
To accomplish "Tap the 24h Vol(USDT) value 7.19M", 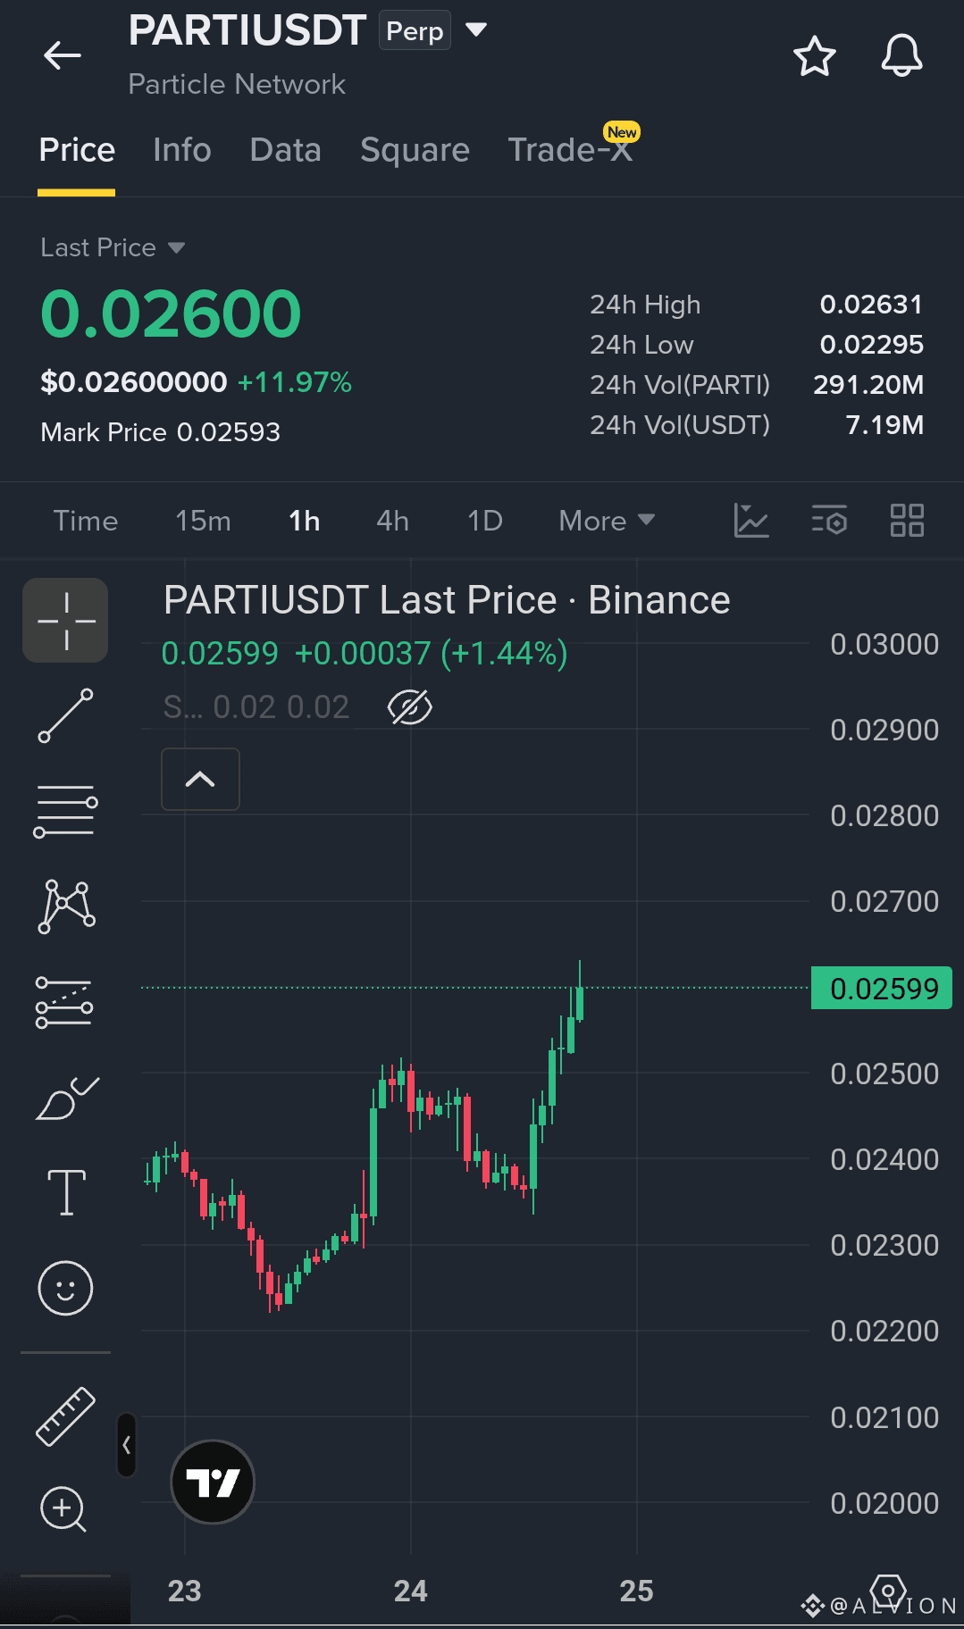I will tap(884, 425).
